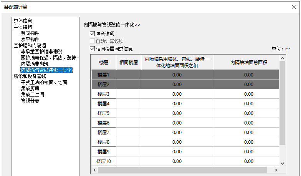The image size is (301, 176).
Task: Toggle the 包含该项 checkbox
Action: click(92, 34)
